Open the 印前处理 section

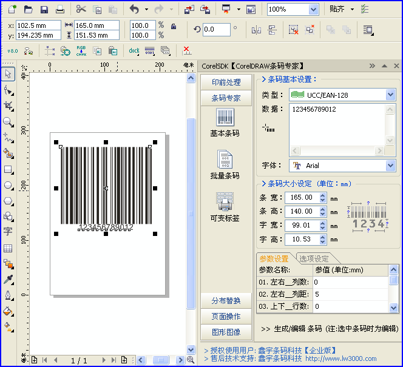click(226, 82)
